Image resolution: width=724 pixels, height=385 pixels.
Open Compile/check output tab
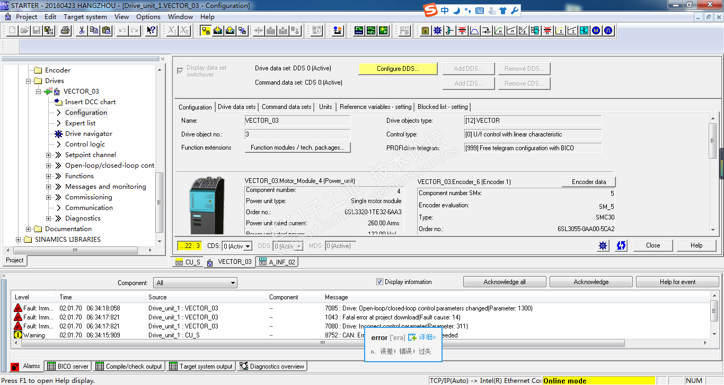[x=129, y=366]
